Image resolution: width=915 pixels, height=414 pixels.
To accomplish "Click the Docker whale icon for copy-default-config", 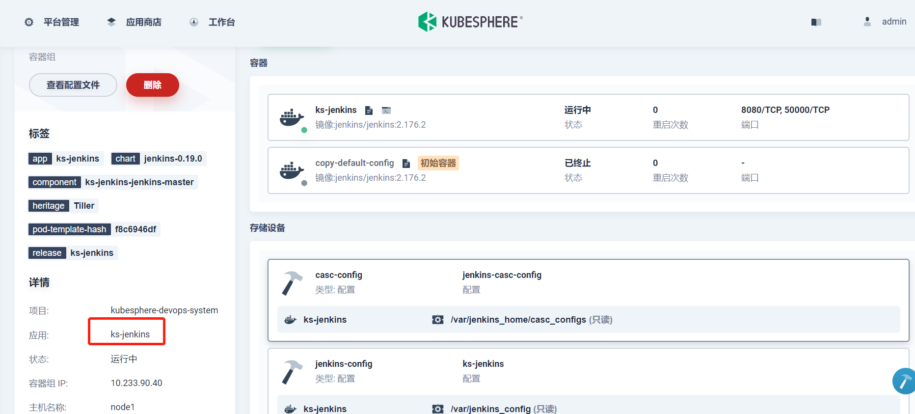I will (292, 171).
